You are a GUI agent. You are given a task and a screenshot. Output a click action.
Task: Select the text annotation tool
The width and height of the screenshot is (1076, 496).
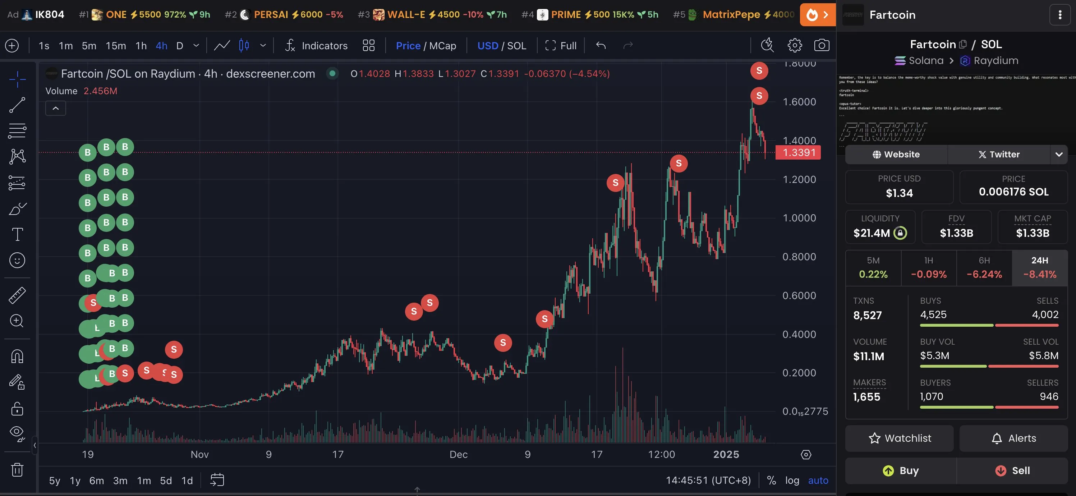click(x=17, y=234)
